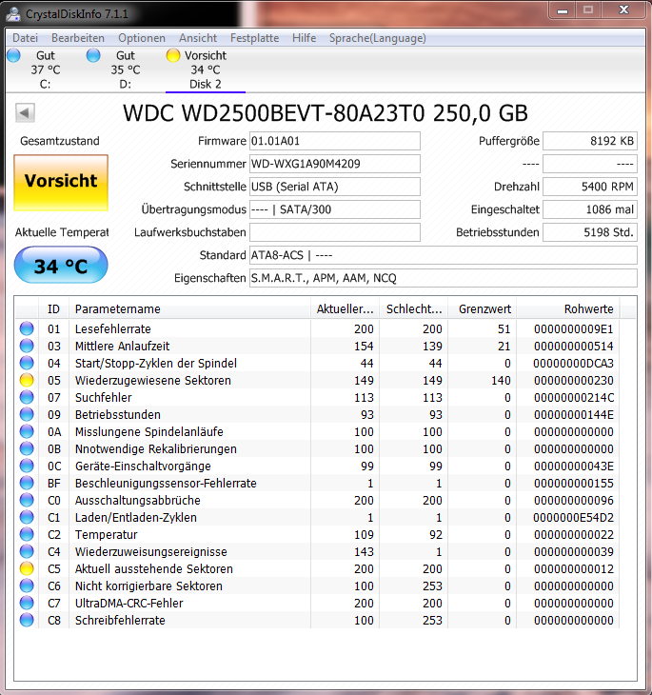652x695 pixels.
Task: Click the Firmware field showing 01.01A01
Action: (x=335, y=141)
